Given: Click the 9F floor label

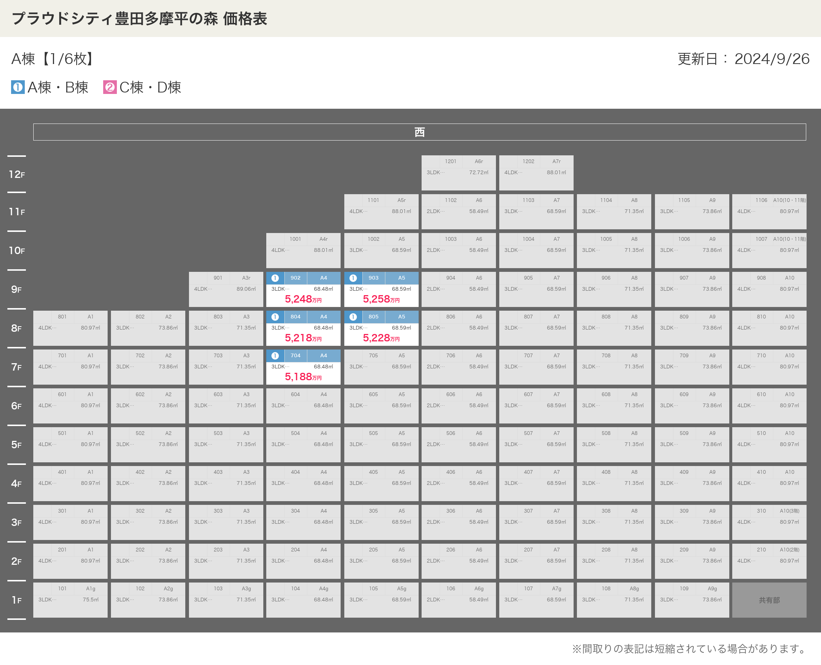Looking at the screenshot, I should pos(17,290).
